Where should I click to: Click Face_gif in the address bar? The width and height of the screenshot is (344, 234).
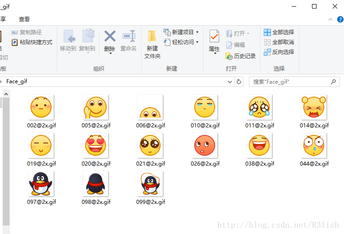point(17,81)
